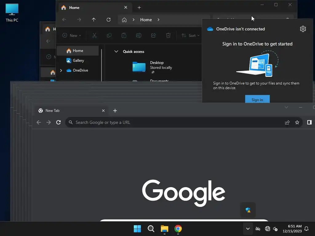315x236 pixels.
Task: Open OneDrive settings gear
Action: coord(303,29)
